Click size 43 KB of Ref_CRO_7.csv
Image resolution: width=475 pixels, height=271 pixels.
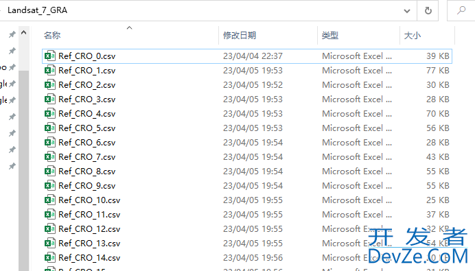(438, 157)
